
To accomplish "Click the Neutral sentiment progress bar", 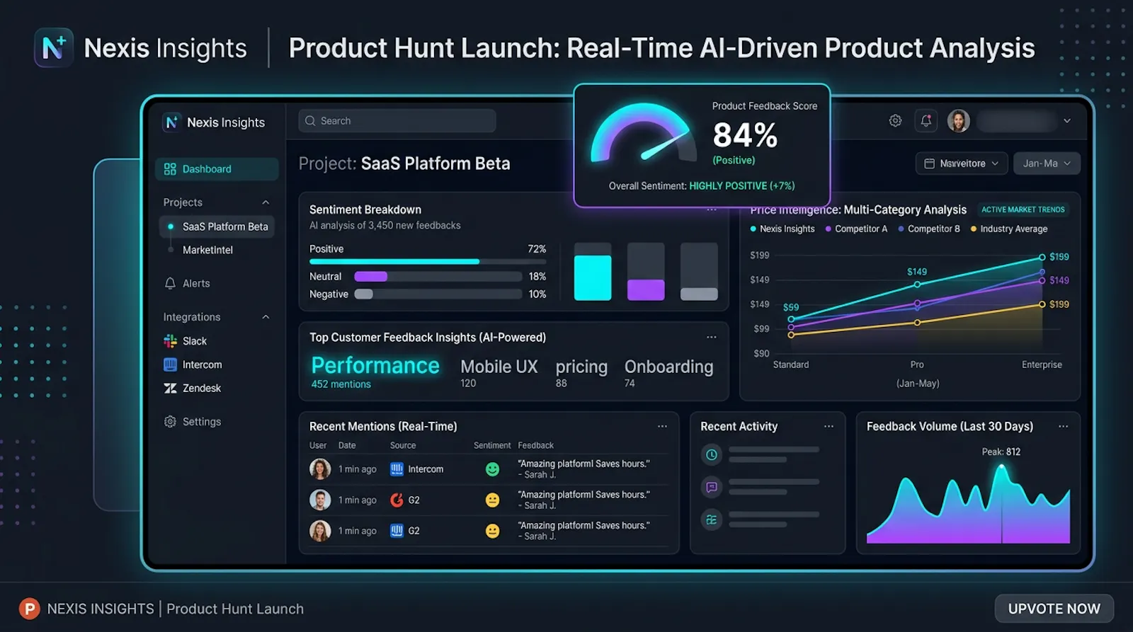I will [x=438, y=277].
